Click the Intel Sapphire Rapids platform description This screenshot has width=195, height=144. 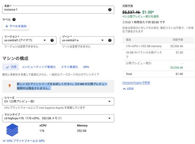pos(44,108)
